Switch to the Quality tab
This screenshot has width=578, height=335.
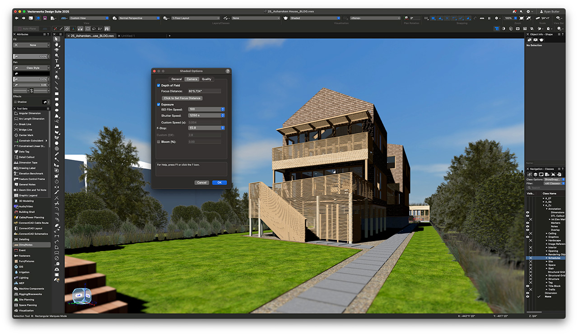coord(206,79)
